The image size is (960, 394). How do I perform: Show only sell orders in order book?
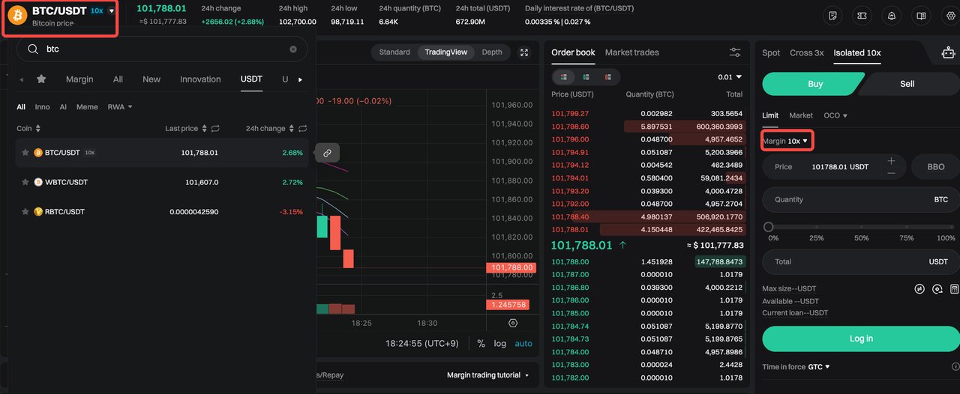click(607, 76)
